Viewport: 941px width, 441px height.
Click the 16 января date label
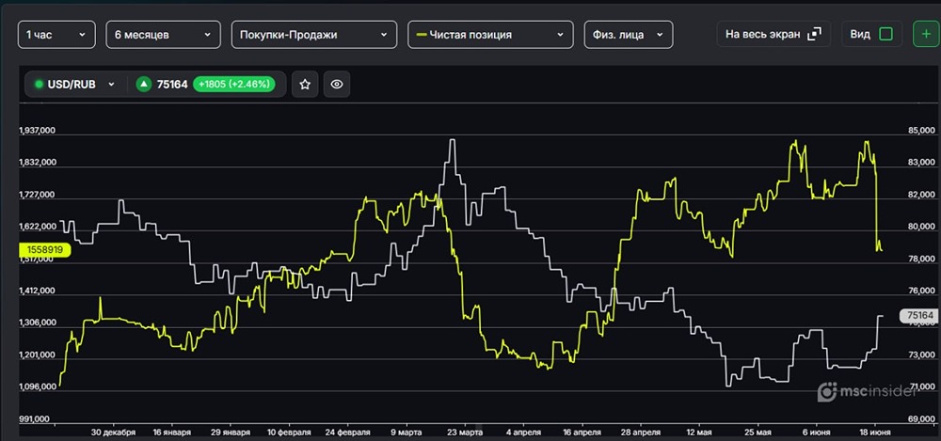coord(172,432)
